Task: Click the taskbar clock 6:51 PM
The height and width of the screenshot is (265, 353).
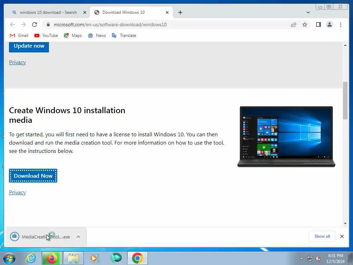Action: [x=335, y=258]
